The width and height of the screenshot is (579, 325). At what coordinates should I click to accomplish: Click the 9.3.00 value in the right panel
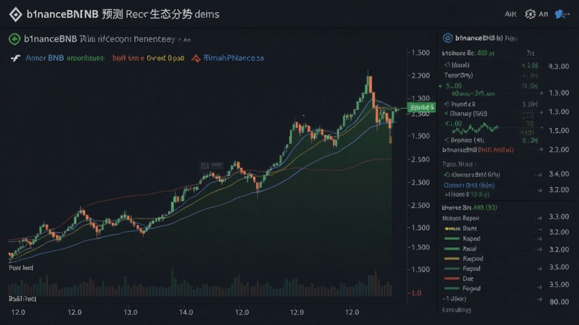tap(558, 67)
